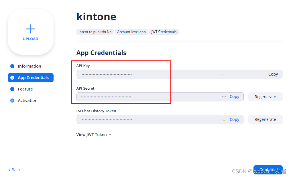Click the App Credentials heading
This screenshot has width=291, height=177.
pos(101,53)
